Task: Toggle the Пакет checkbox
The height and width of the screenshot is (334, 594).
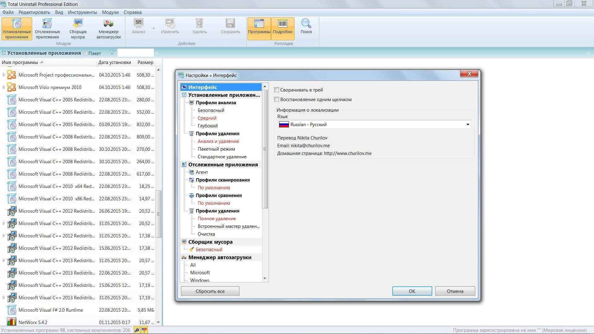Action: (86, 53)
